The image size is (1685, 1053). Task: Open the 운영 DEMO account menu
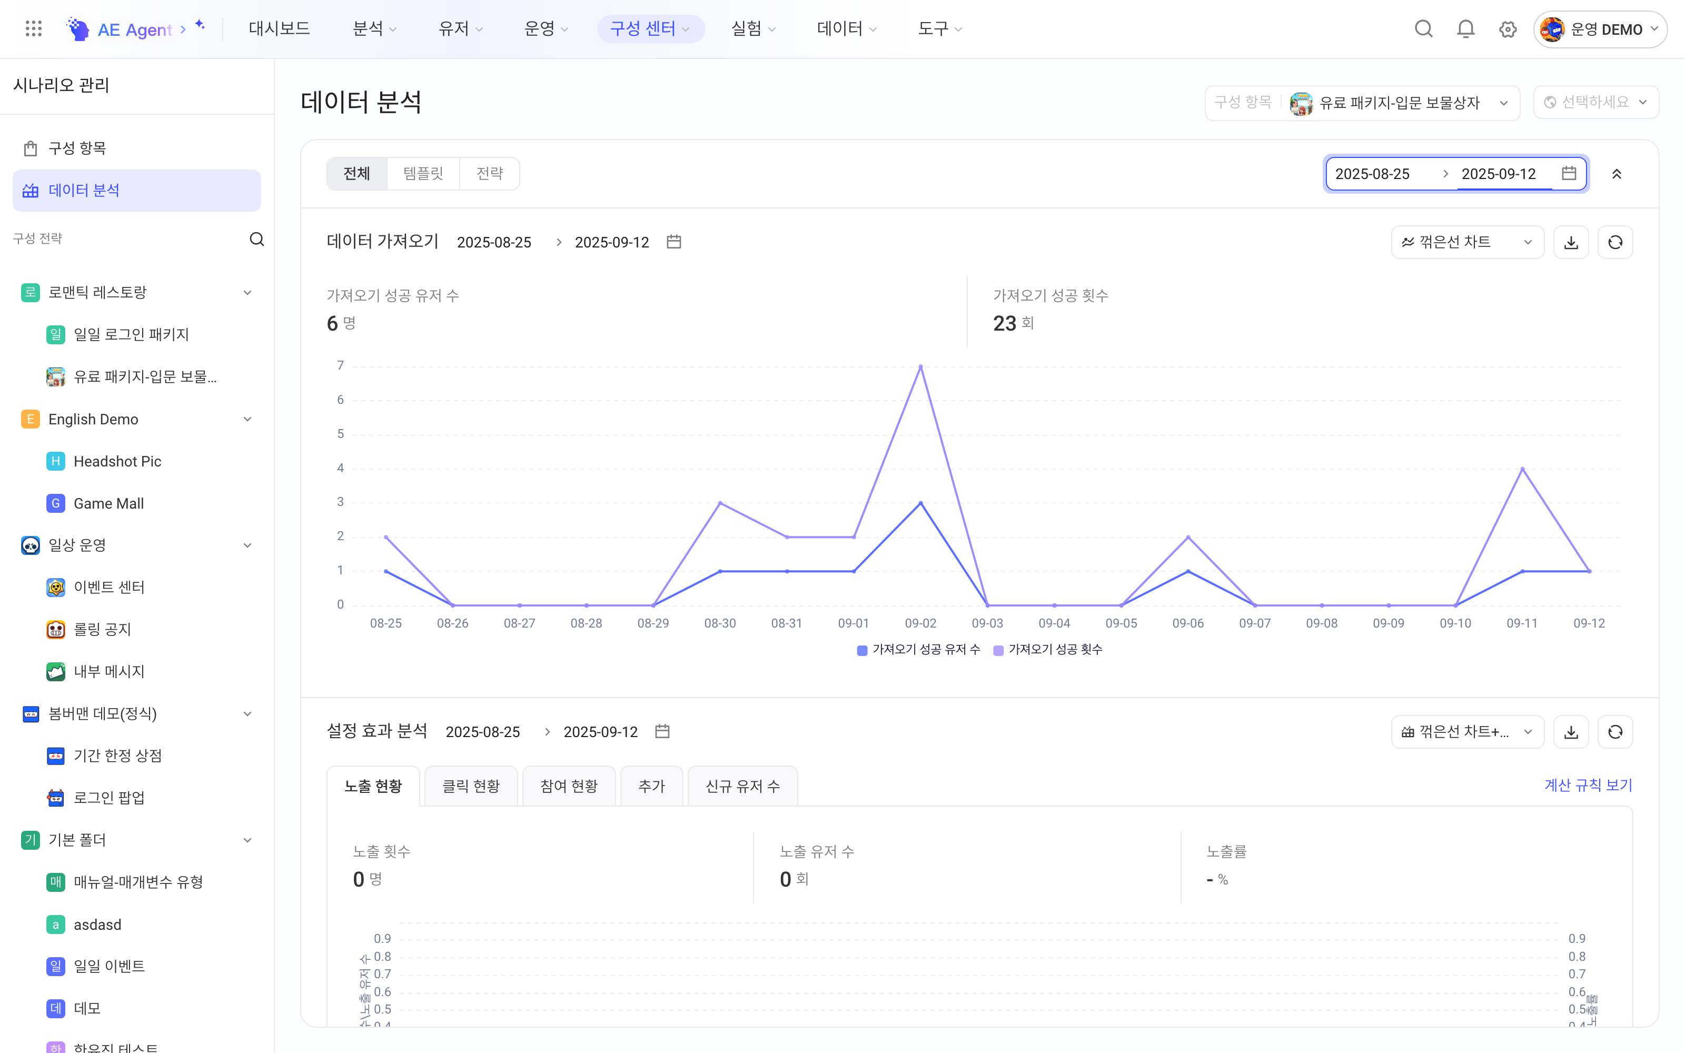point(1600,29)
